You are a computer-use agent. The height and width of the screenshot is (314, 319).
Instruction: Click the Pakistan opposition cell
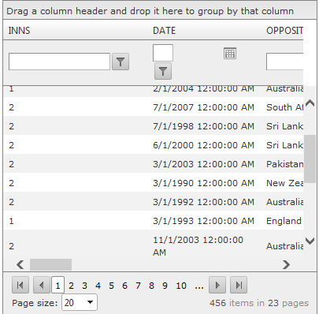coord(285,164)
